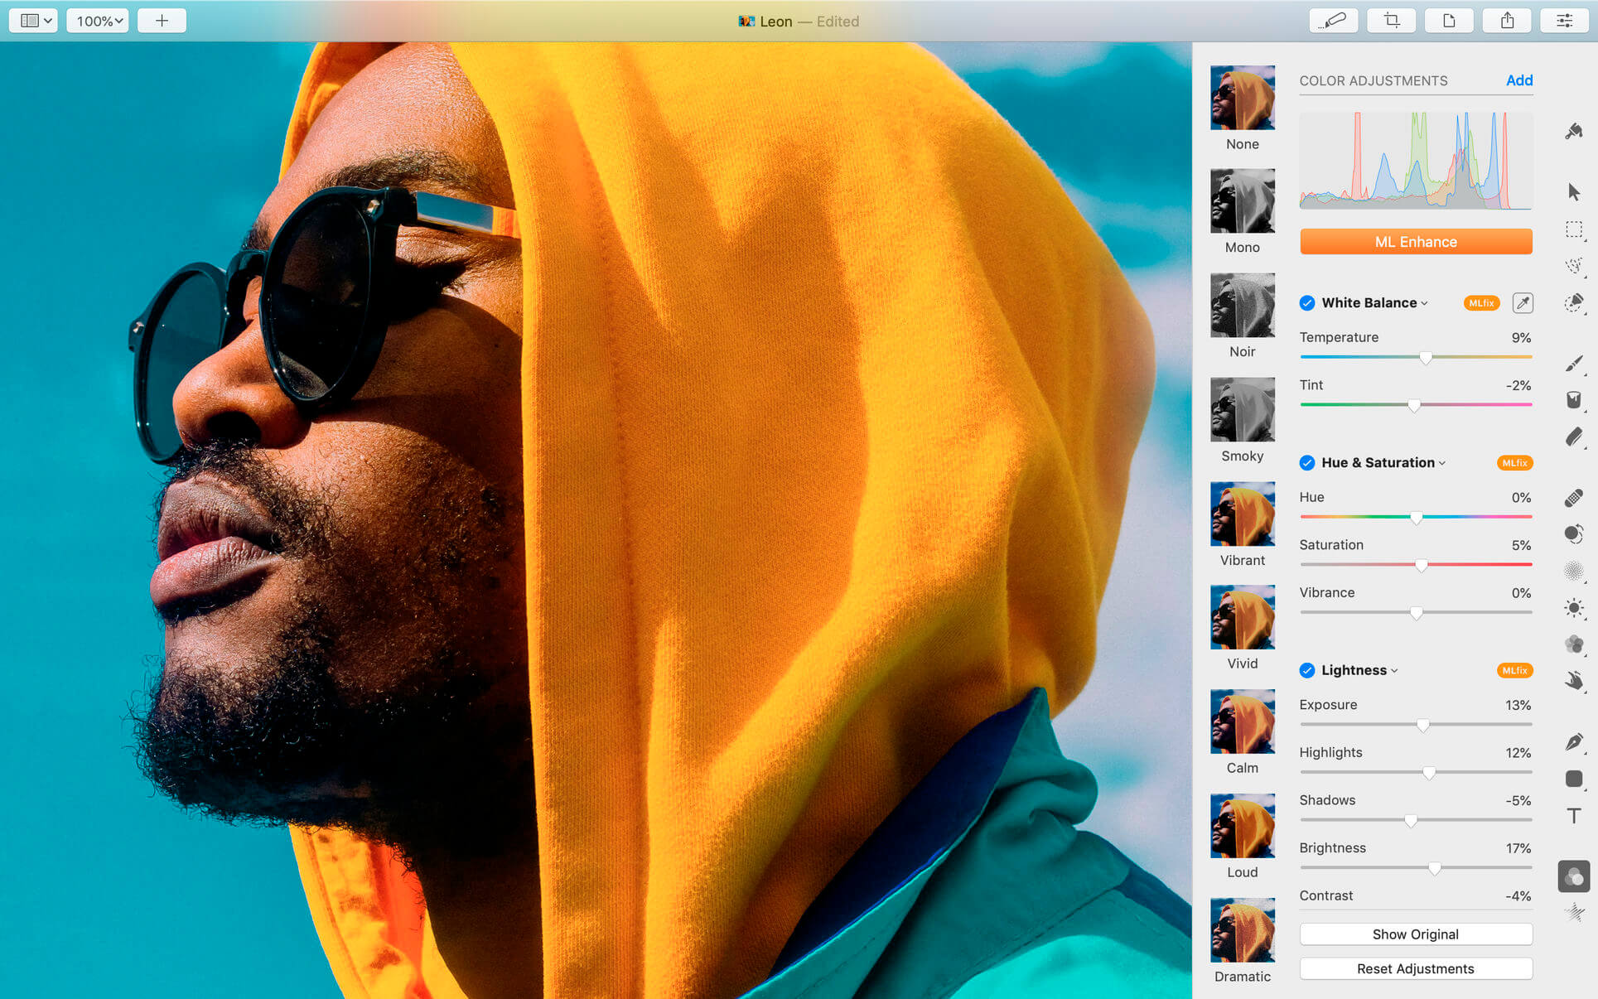This screenshot has height=999, width=1598.
Task: Open the sidebar view options dropdown
Action: [34, 21]
